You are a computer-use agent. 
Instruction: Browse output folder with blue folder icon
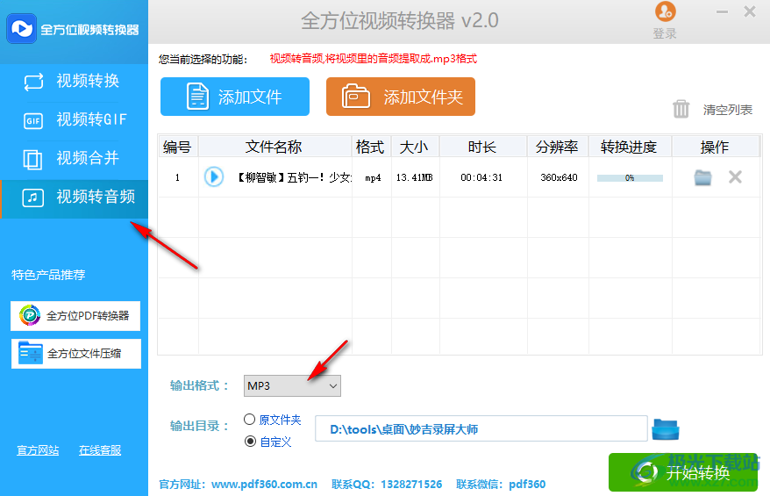(666, 429)
